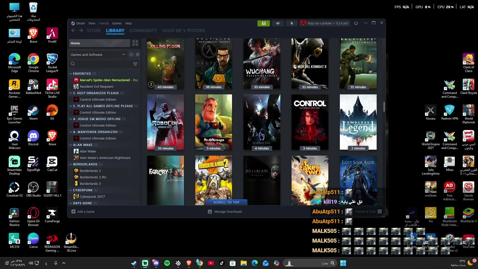Open OBS Studio desktop shortcut
The image size is (478, 269).
point(33,189)
